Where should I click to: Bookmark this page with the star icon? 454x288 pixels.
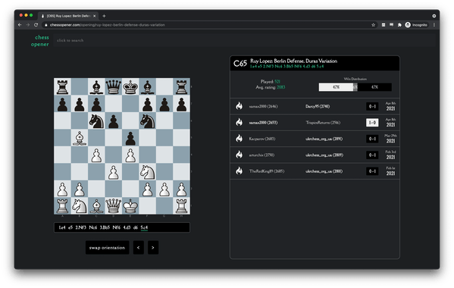coord(373,25)
